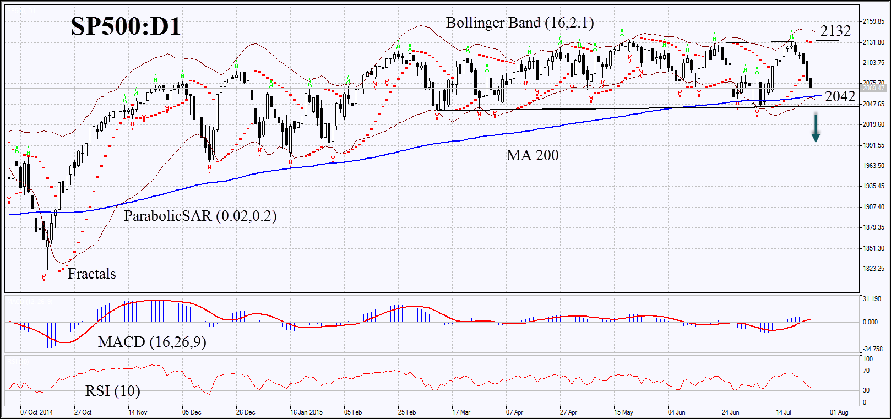Click the 2042 support level label
Screen dimensions: 891x419
840,96
